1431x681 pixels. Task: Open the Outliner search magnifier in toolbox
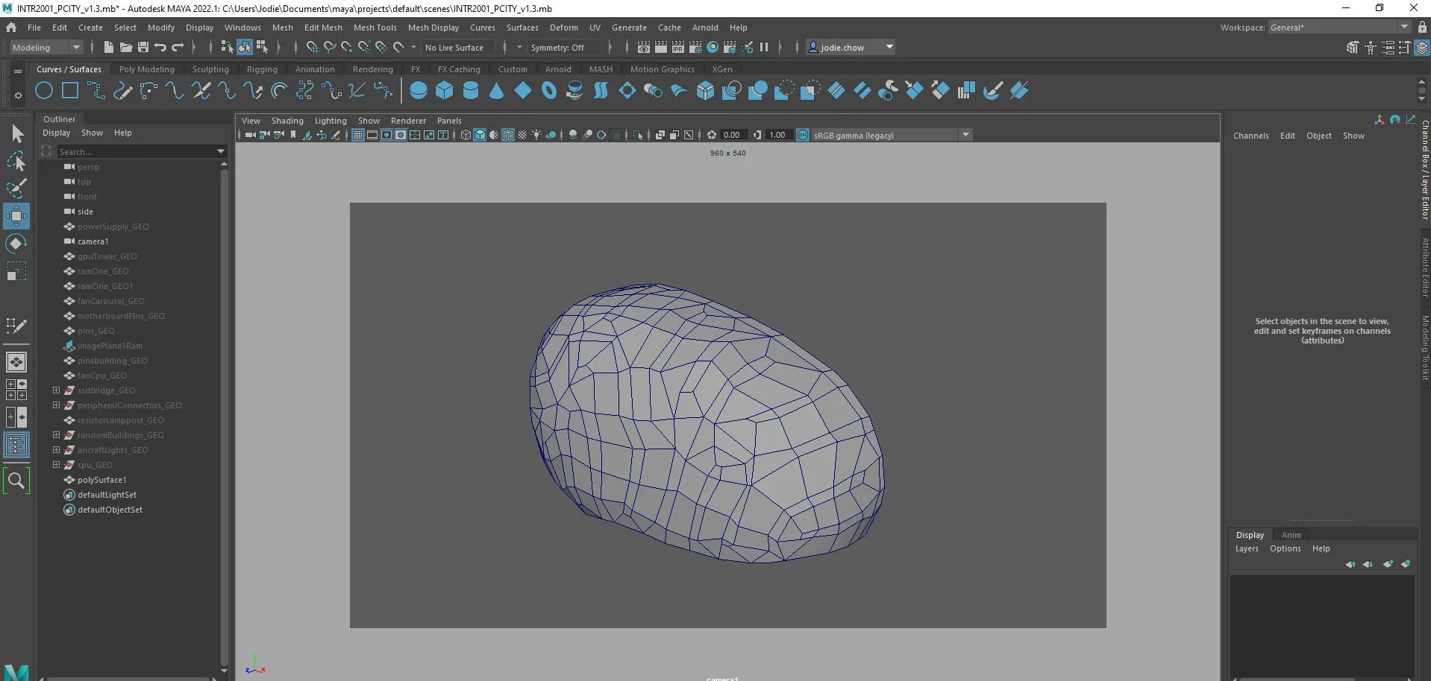[x=16, y=481]
